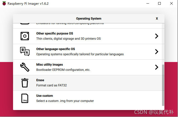Click the language translation icon
The image size is (178, 117).
click(25, 52)
